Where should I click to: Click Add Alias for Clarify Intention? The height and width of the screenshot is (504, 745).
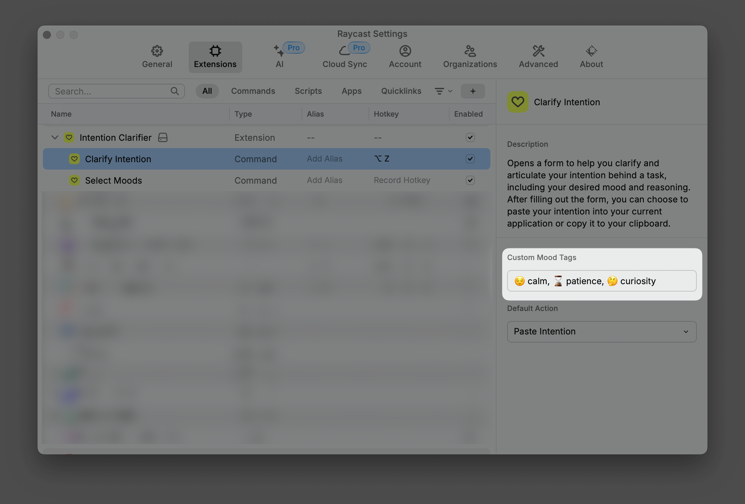[324, 159]
